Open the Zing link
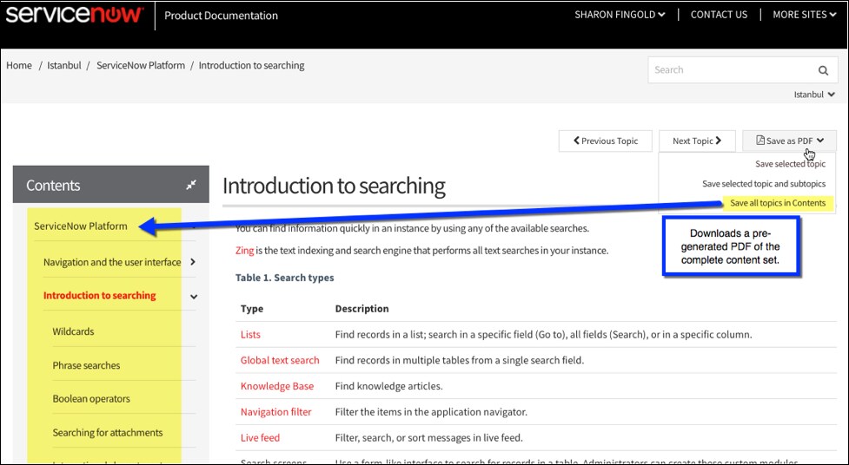The width and height of the screenshot is (849, 465). click(244, 251)
